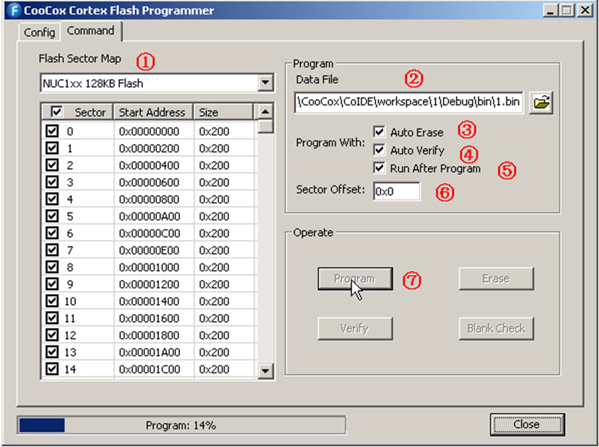Click the Verify button
This screenshot has height=447, width=599.
pyautogui.click(x=355, y=328)
